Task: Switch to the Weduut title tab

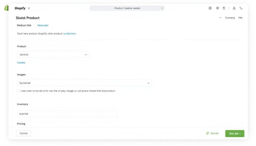Action: tap(24, 25)
